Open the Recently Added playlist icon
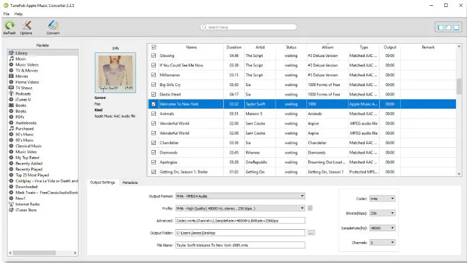 [x=11, y=164]
